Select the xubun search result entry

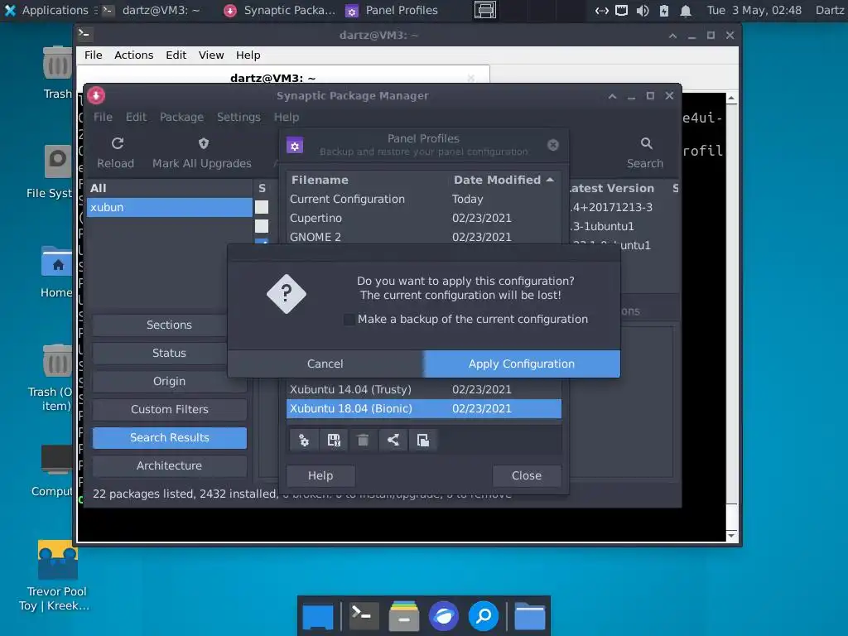click(x=169, y=207)
